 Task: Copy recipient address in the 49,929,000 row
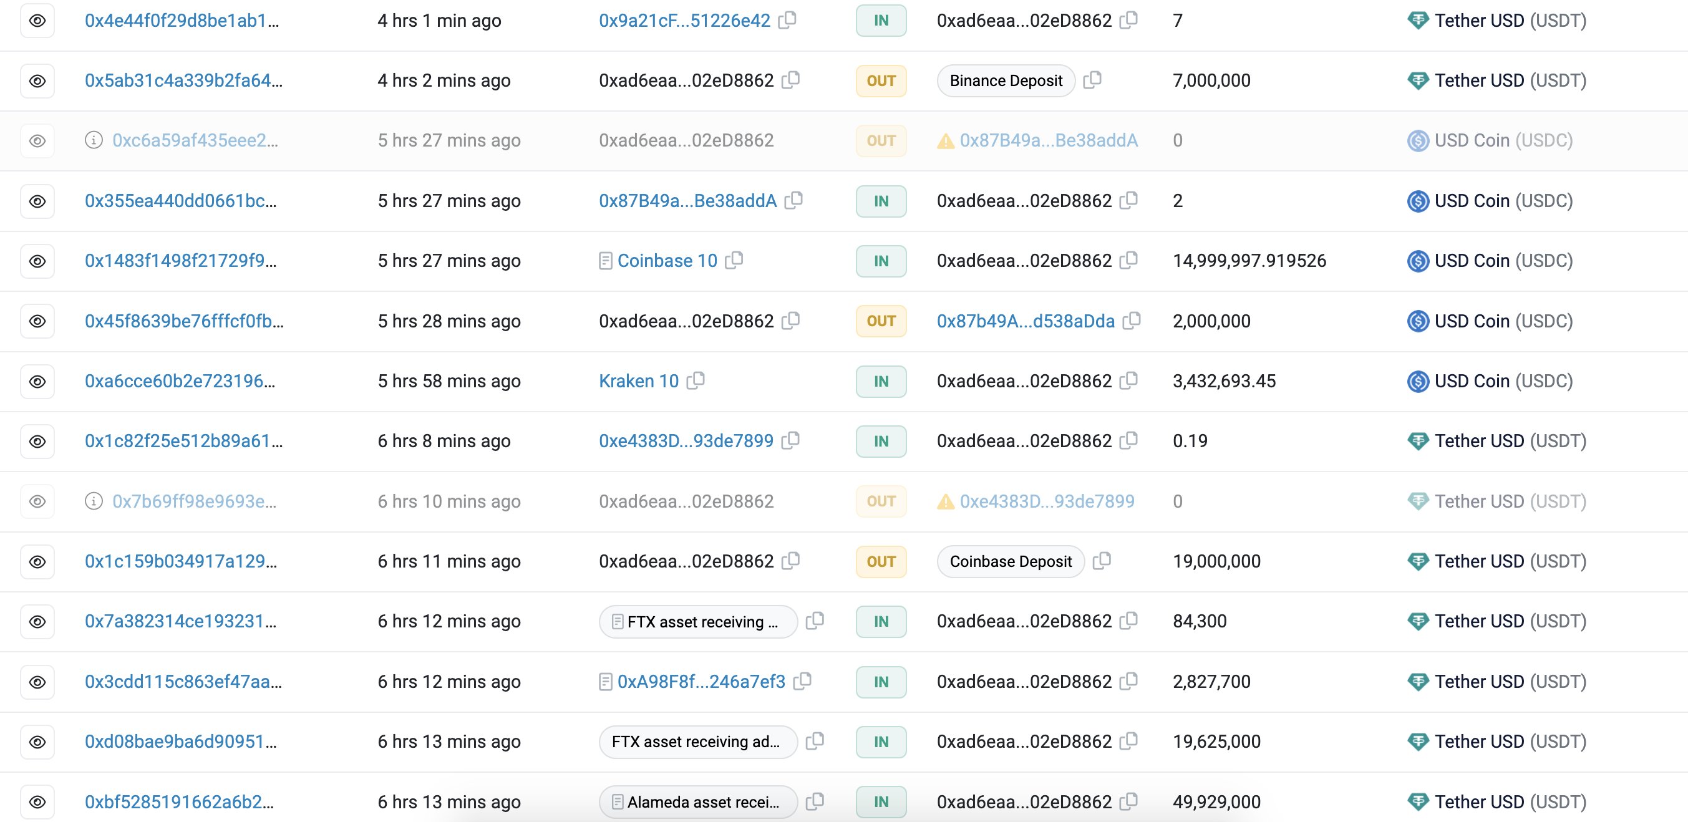click(1128, 801)
